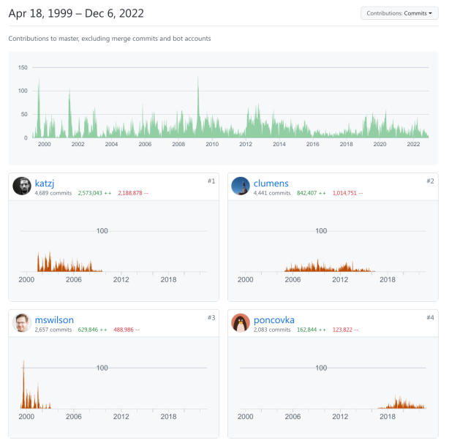
Task: View katzj's 4,689 commits
Action: 53,193
